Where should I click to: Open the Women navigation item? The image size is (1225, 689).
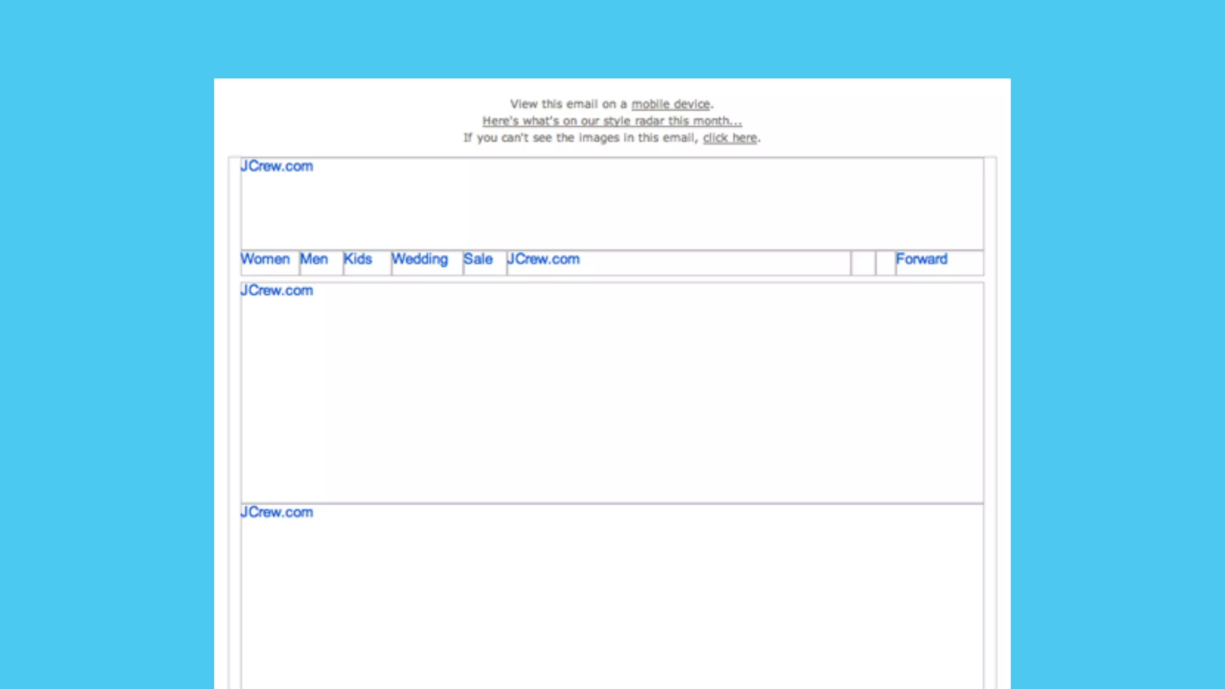coord(265,259)
